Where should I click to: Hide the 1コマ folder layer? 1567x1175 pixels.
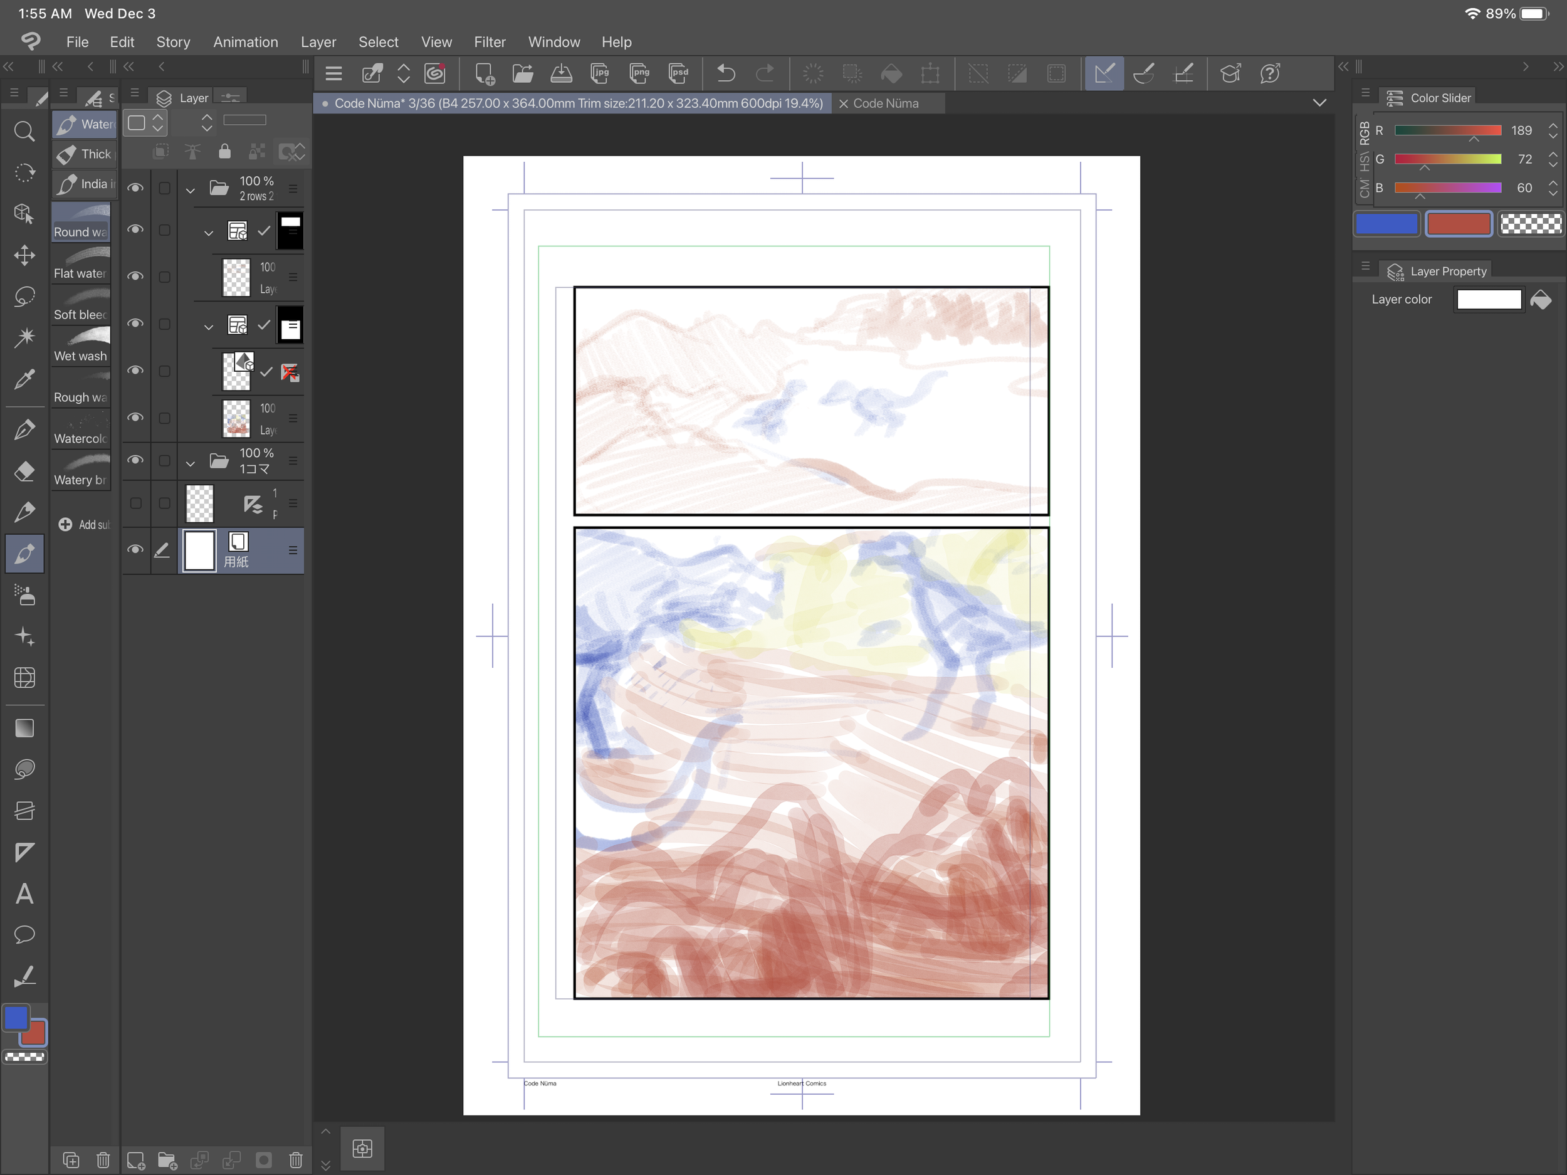point(135,460)
